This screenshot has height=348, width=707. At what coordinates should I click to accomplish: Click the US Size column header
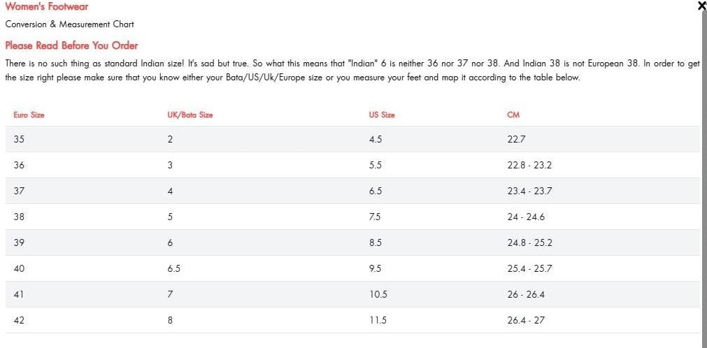click(382, 115)
